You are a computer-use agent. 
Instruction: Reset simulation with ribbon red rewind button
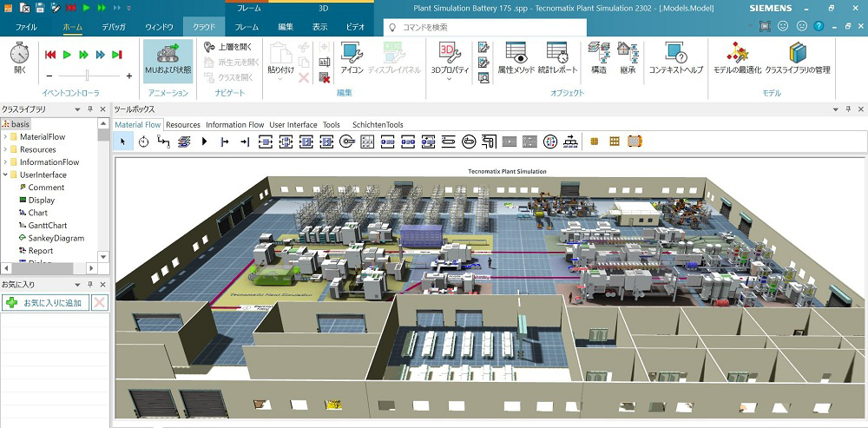(50, 55)
